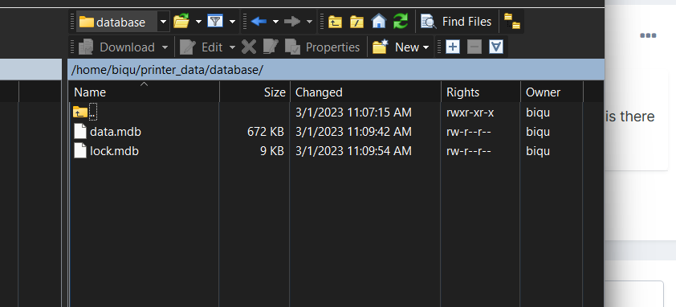
Task: Click the Download toolbar icon
Action: point(87,47)
